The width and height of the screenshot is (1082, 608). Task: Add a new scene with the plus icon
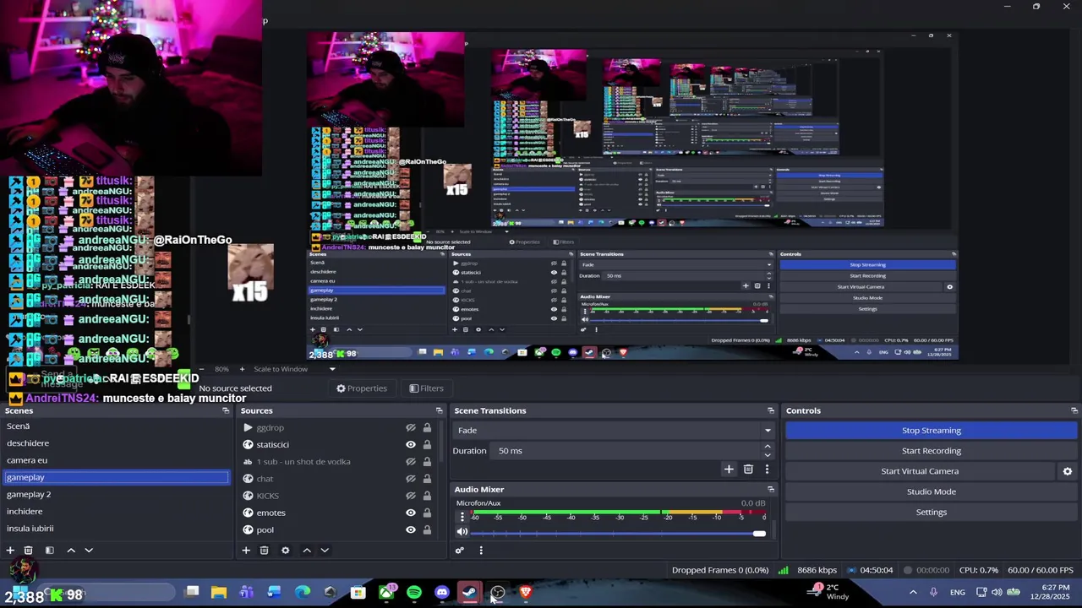pyautogui.click(x=10, y=550)
